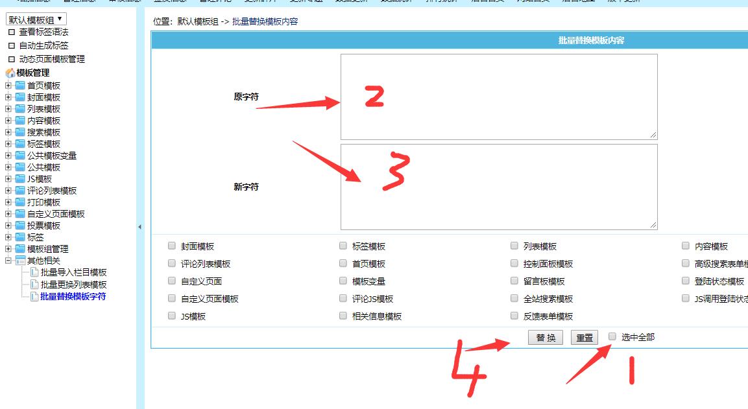Click inside the 新字符 text area
Screen dimensions: 748x409
click(x=498, y=187)
